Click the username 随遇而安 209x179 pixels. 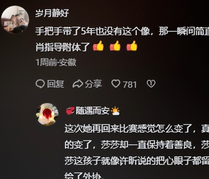(93, 111)
